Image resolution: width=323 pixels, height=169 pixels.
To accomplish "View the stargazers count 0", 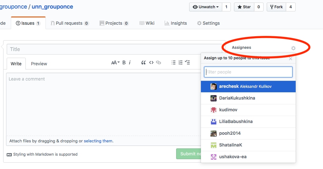I will tap(258, 7).
